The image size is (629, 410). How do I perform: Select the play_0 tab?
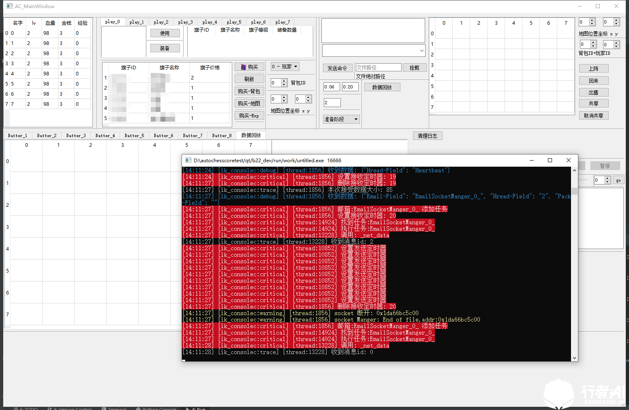tap(112, 21)
